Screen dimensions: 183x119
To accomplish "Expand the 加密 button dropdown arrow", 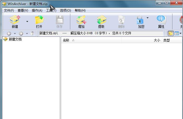I will click(147, 18).
